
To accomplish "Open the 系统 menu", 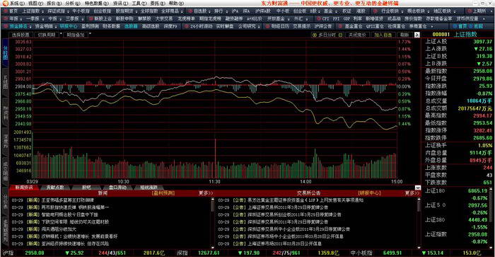I will click(x=17, y=3).
